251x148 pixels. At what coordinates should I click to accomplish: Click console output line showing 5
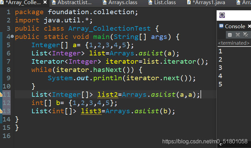tap(220, 84)
